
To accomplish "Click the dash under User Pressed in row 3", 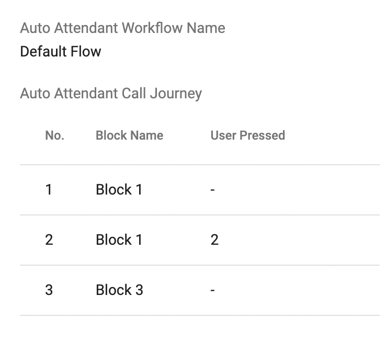I will pyautogui.click(x=213, y=290).
